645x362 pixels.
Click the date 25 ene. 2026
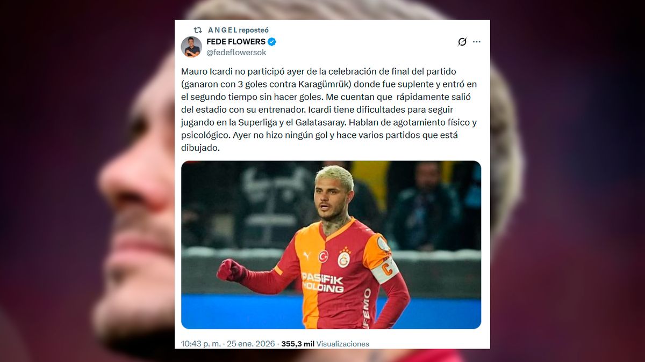tap(252, 344)
